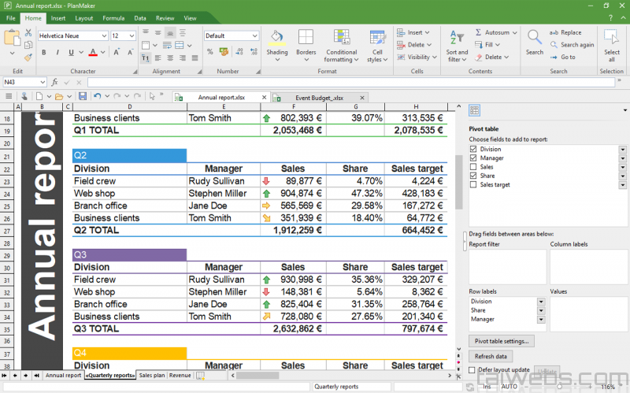Screen dimensions: 630x393
Task: Check the Sales target field checkbox
Action: pos(473,184)
